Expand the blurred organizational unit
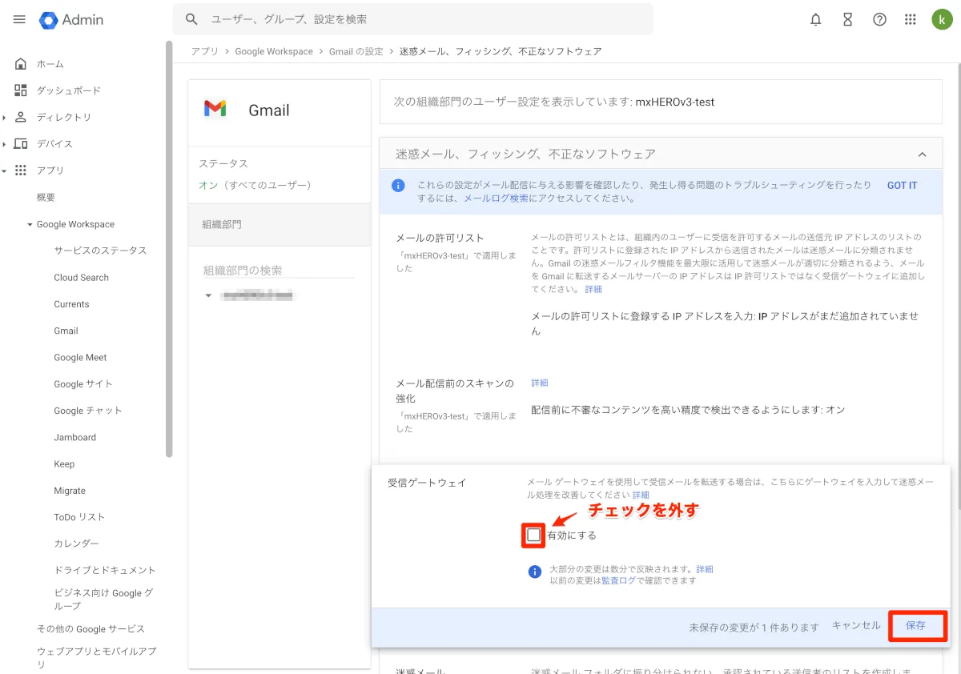This screenshot has width=961, height=674. click(208, 296)
